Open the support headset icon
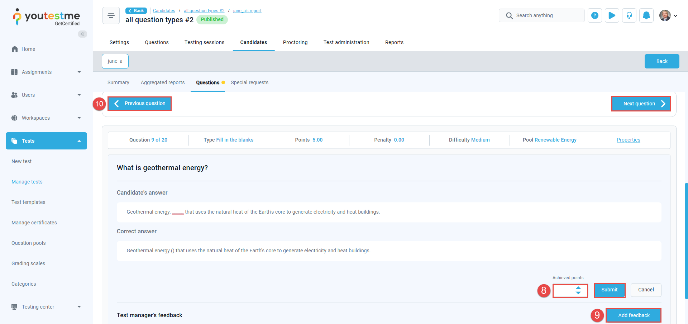The width and height of the screenshot is (688, 324). point(629,15)
